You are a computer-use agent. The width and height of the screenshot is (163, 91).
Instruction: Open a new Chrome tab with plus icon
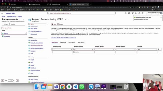click(91, 4)
